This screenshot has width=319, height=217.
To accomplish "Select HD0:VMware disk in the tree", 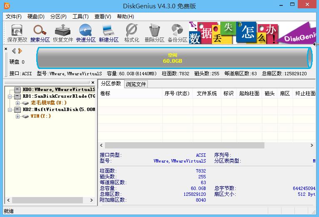I will click(x=58, y=89).
